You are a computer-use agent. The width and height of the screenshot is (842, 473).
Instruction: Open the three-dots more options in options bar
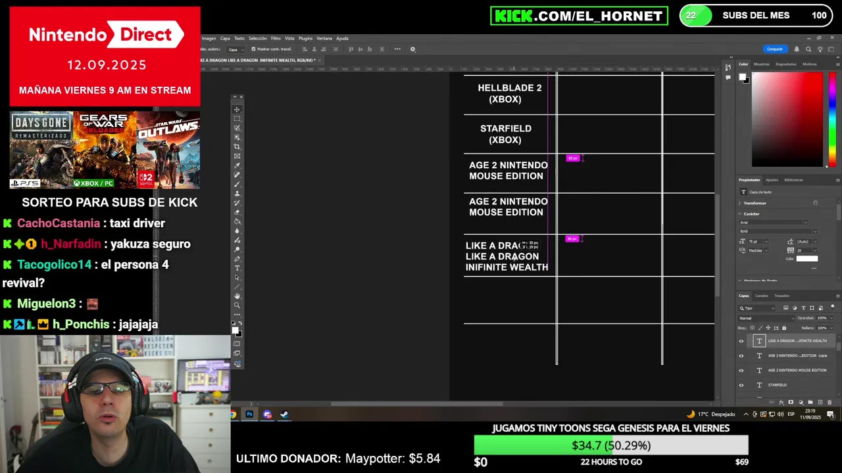point(397,49)
